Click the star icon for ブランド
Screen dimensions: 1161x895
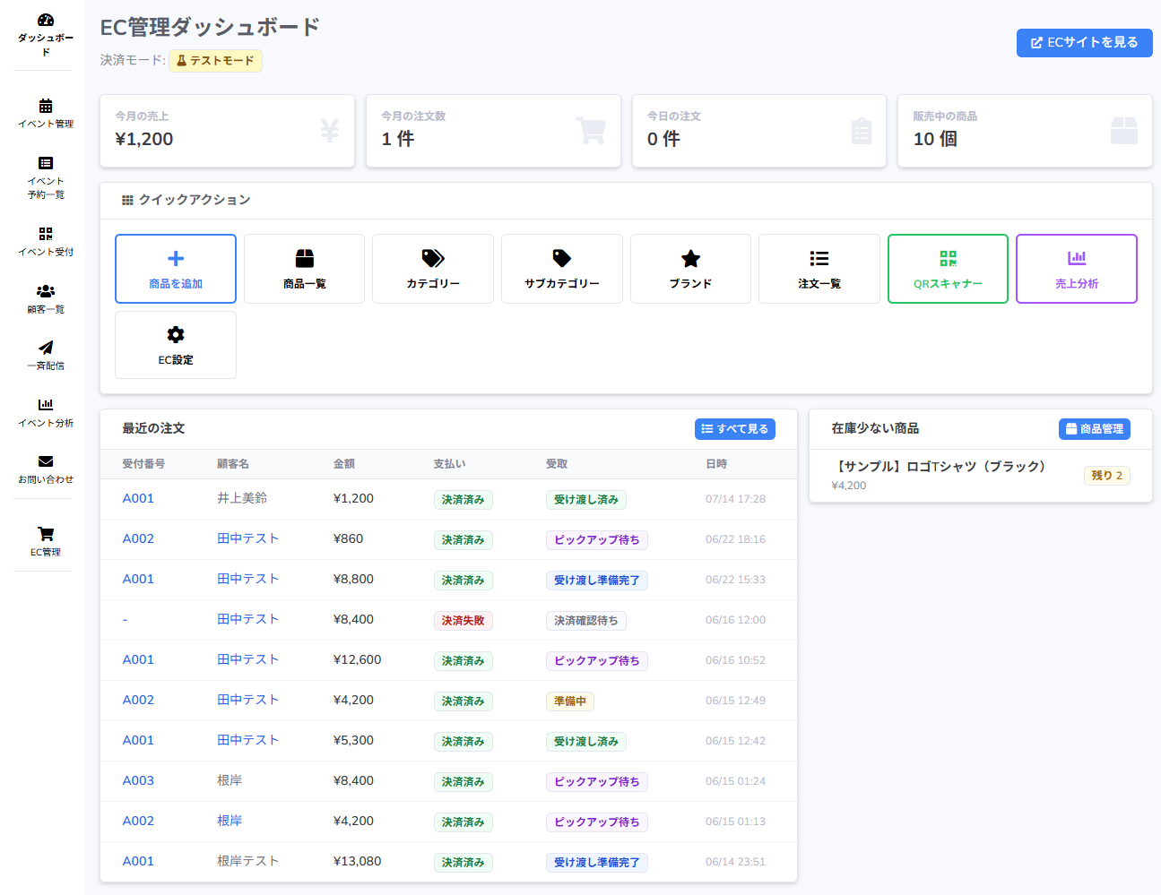click(690, 259)
